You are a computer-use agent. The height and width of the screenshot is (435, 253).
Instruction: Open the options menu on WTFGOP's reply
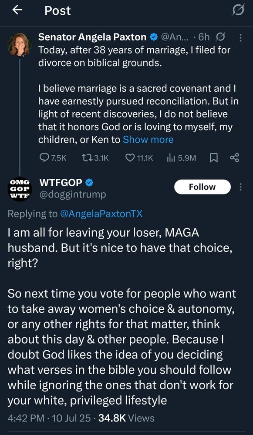point(240,186)
